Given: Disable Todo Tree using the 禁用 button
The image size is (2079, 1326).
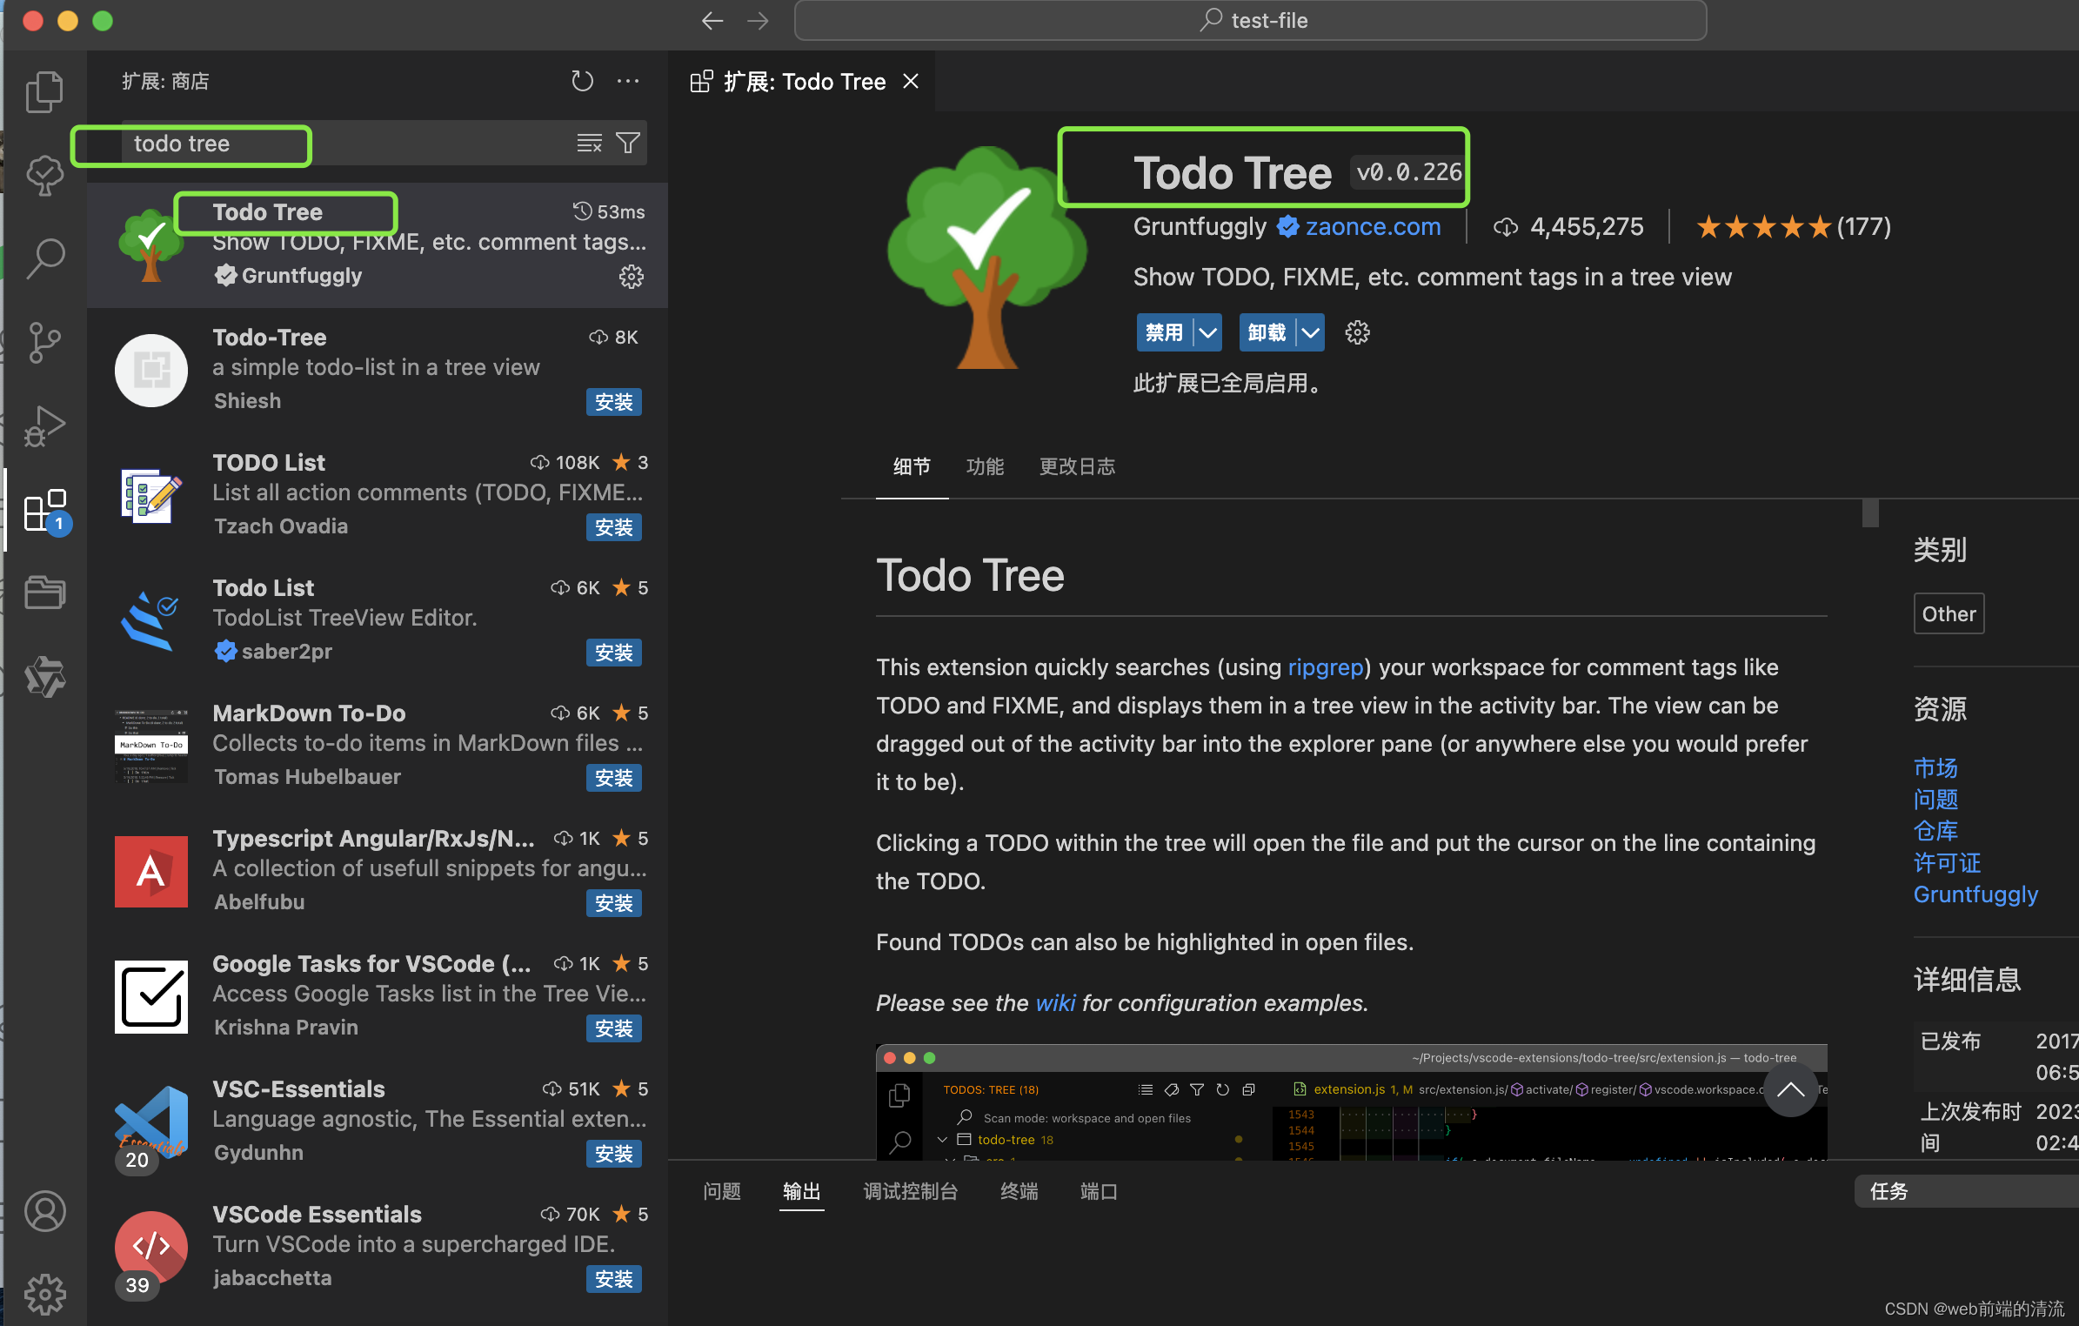Looking at the screenshot, I should (1163, 332).
